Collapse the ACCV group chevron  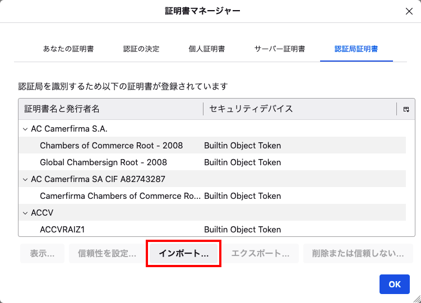pos(25,213)
